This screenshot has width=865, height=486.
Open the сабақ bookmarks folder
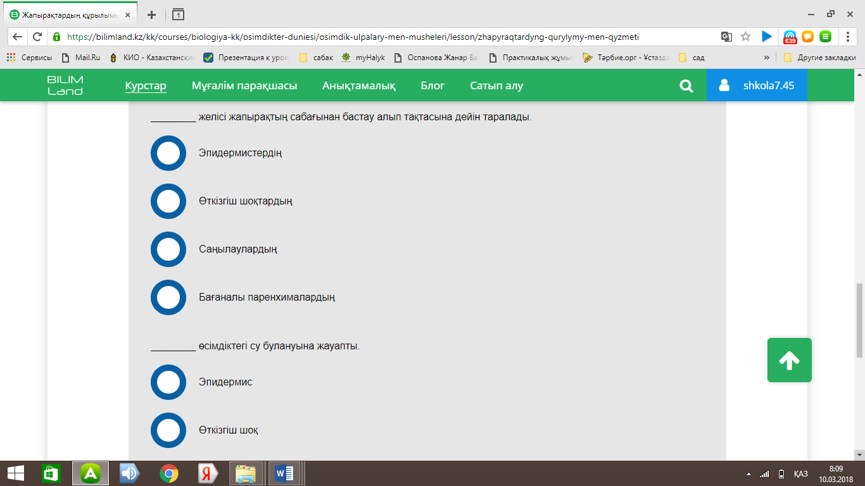316,58
